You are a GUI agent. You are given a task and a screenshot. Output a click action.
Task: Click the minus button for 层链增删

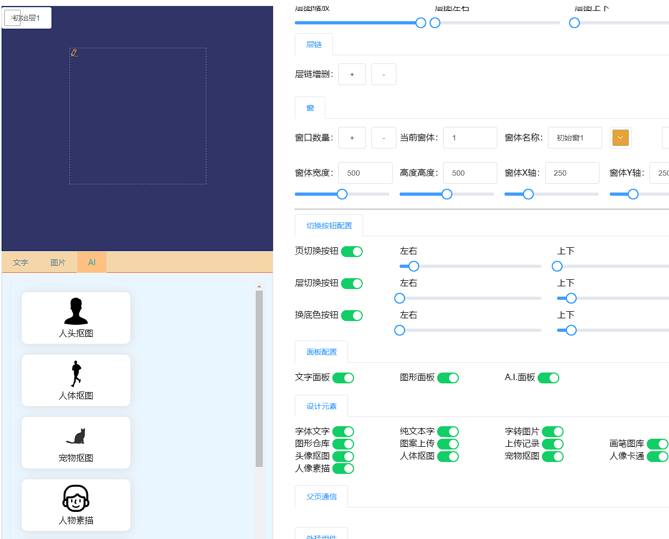click(x=384, y=74)
